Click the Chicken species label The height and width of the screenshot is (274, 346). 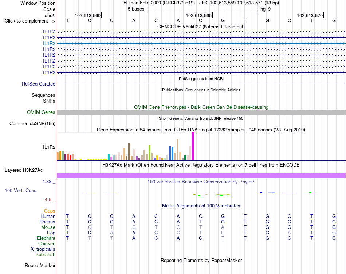point(47,243)
